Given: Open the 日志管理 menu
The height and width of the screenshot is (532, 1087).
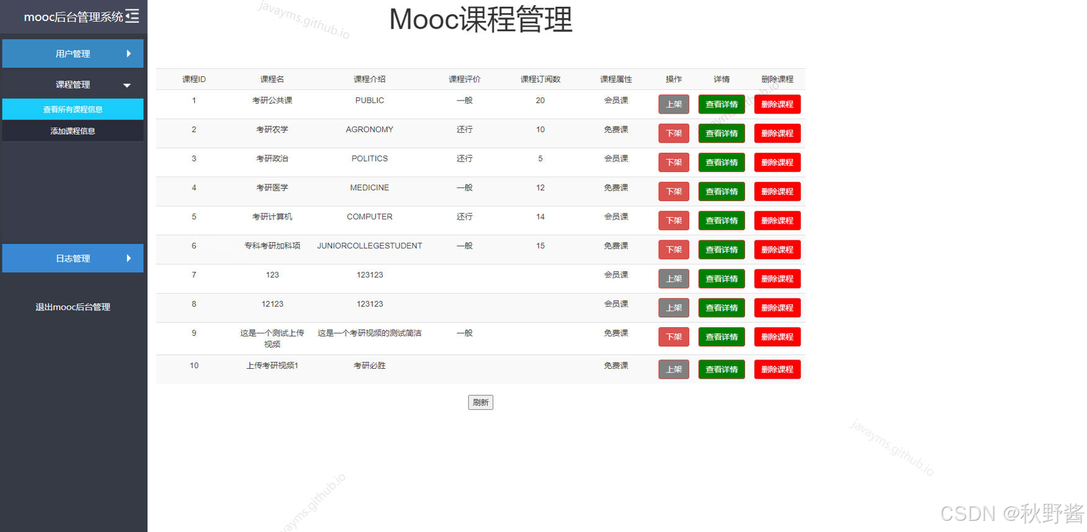Looking at the screenshot, I should coord(73,258).
